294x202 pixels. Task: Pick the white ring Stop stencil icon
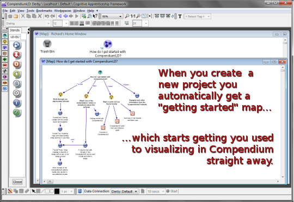[x=17, y=94]
